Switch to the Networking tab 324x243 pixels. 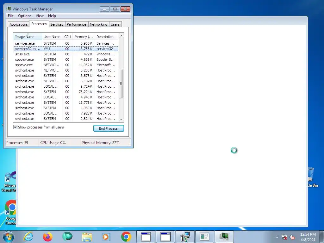click(x=98, y=24)
